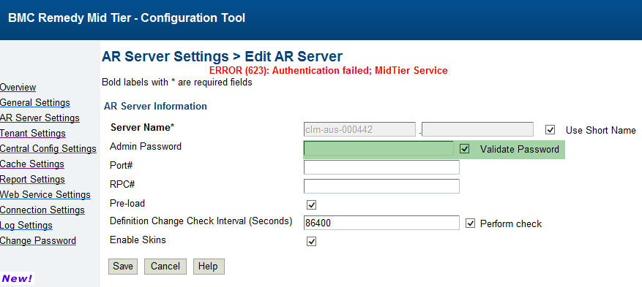Go to AR Server Settings link
Viewport: 642px width, 287px height.
pyautogui.click(x=40, y=118)
